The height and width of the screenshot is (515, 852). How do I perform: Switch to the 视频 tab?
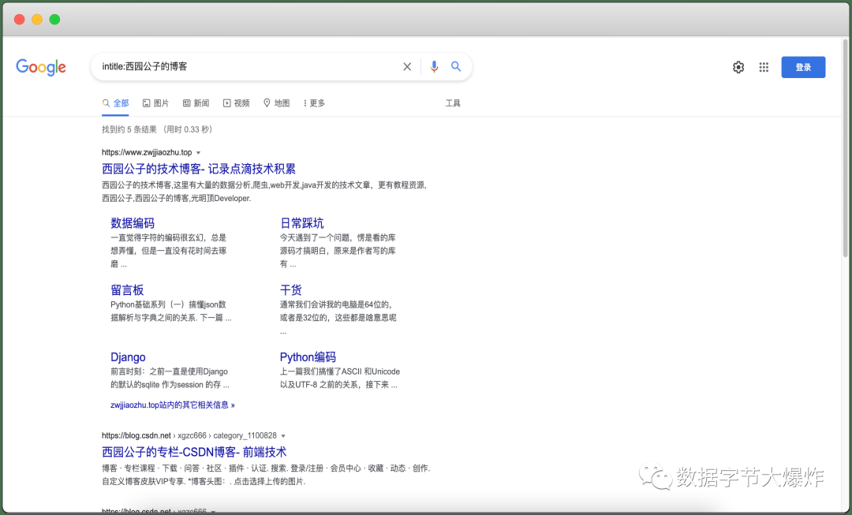(x=237, y=103)
